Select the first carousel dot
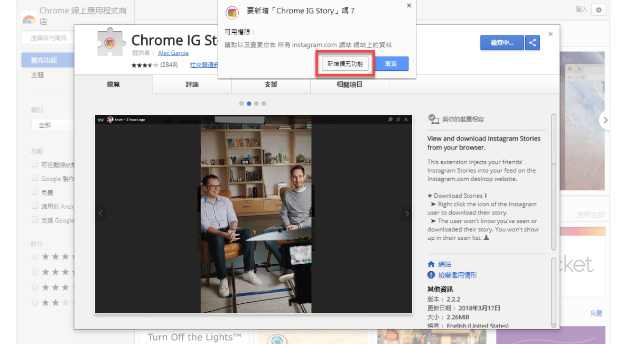Image resolution: width=634 pixels, height=344 pixels. click(x=241, y=104)
